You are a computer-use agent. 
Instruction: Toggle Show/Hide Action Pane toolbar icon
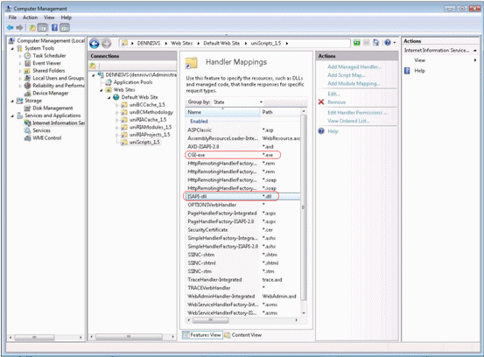65,28
